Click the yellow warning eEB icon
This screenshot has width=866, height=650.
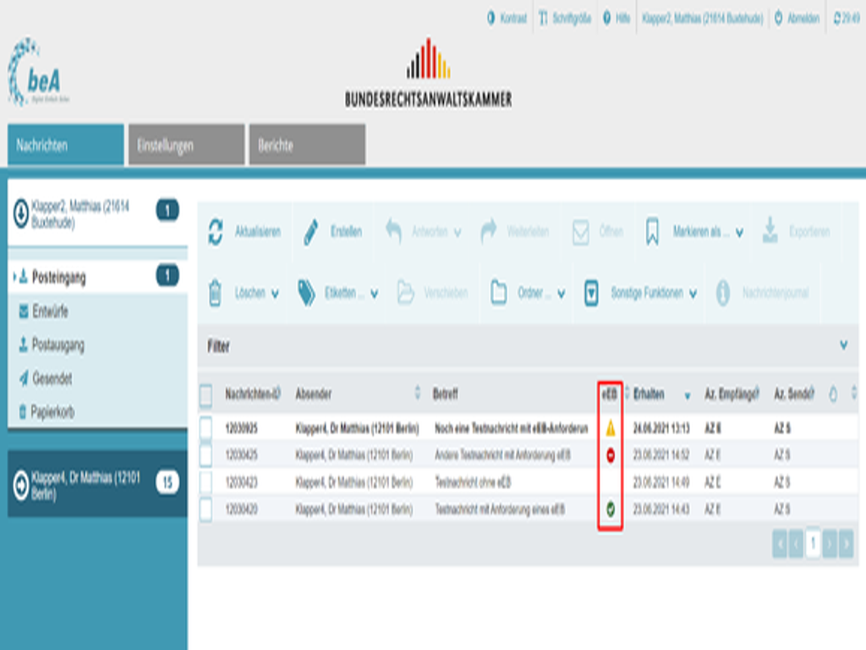click(611, 428)
